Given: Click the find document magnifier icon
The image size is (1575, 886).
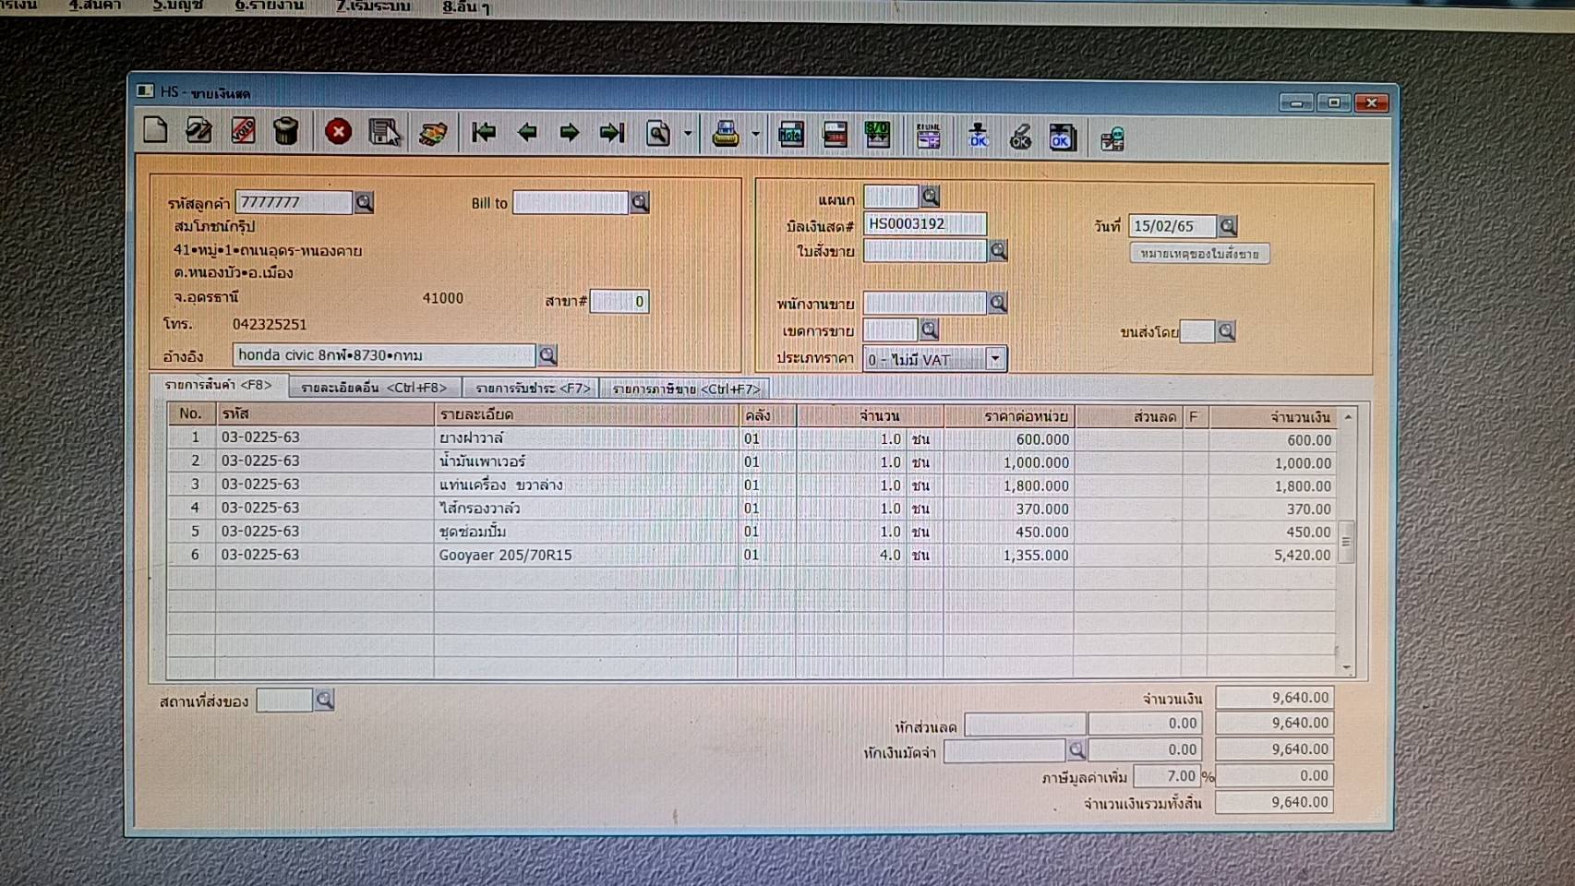Looking at the screenshot, I should point(658,135).
